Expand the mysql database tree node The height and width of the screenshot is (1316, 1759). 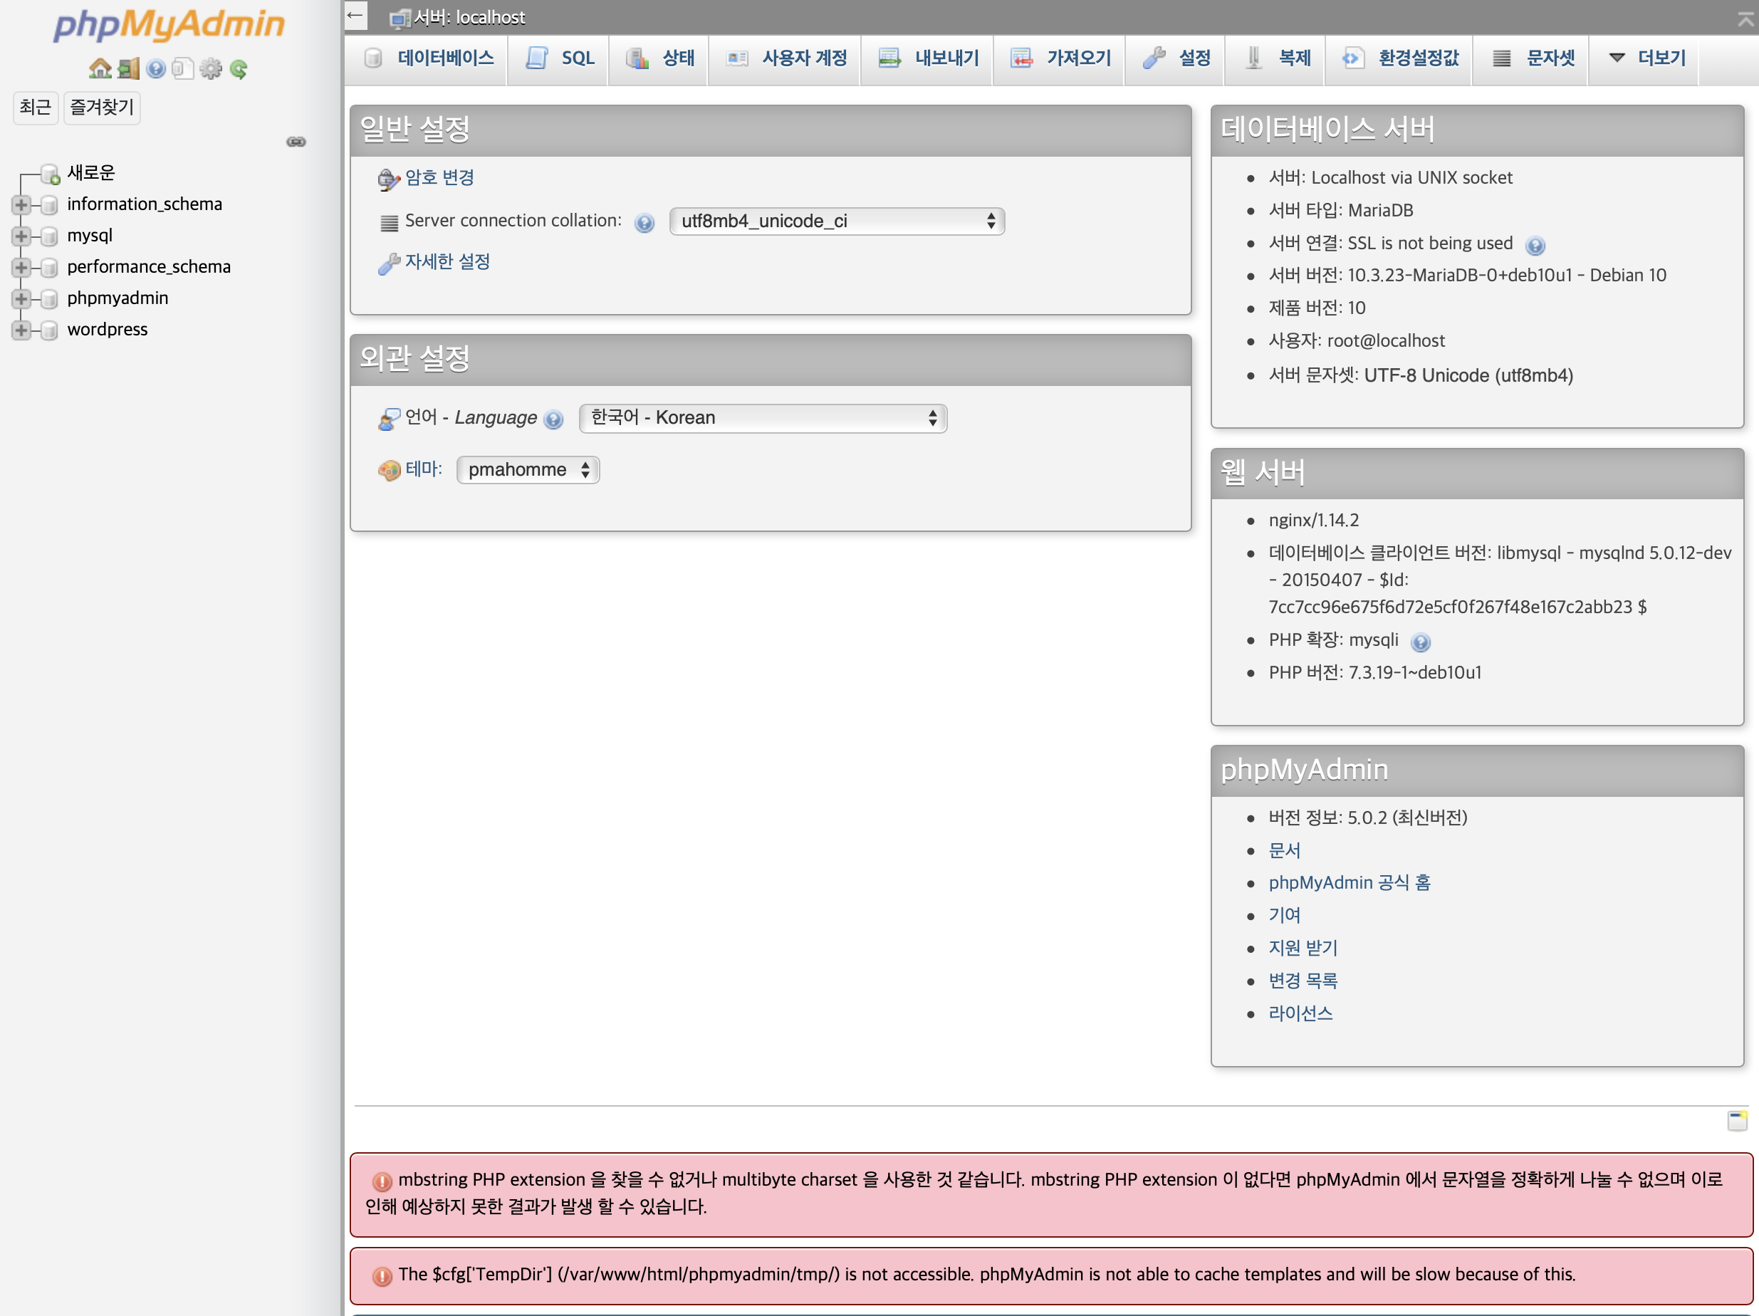pyautogui.click(x=21, y=236)
